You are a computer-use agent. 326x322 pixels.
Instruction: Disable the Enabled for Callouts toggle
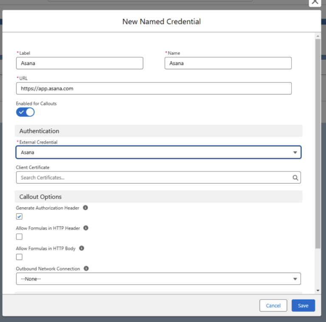[25, 112]
